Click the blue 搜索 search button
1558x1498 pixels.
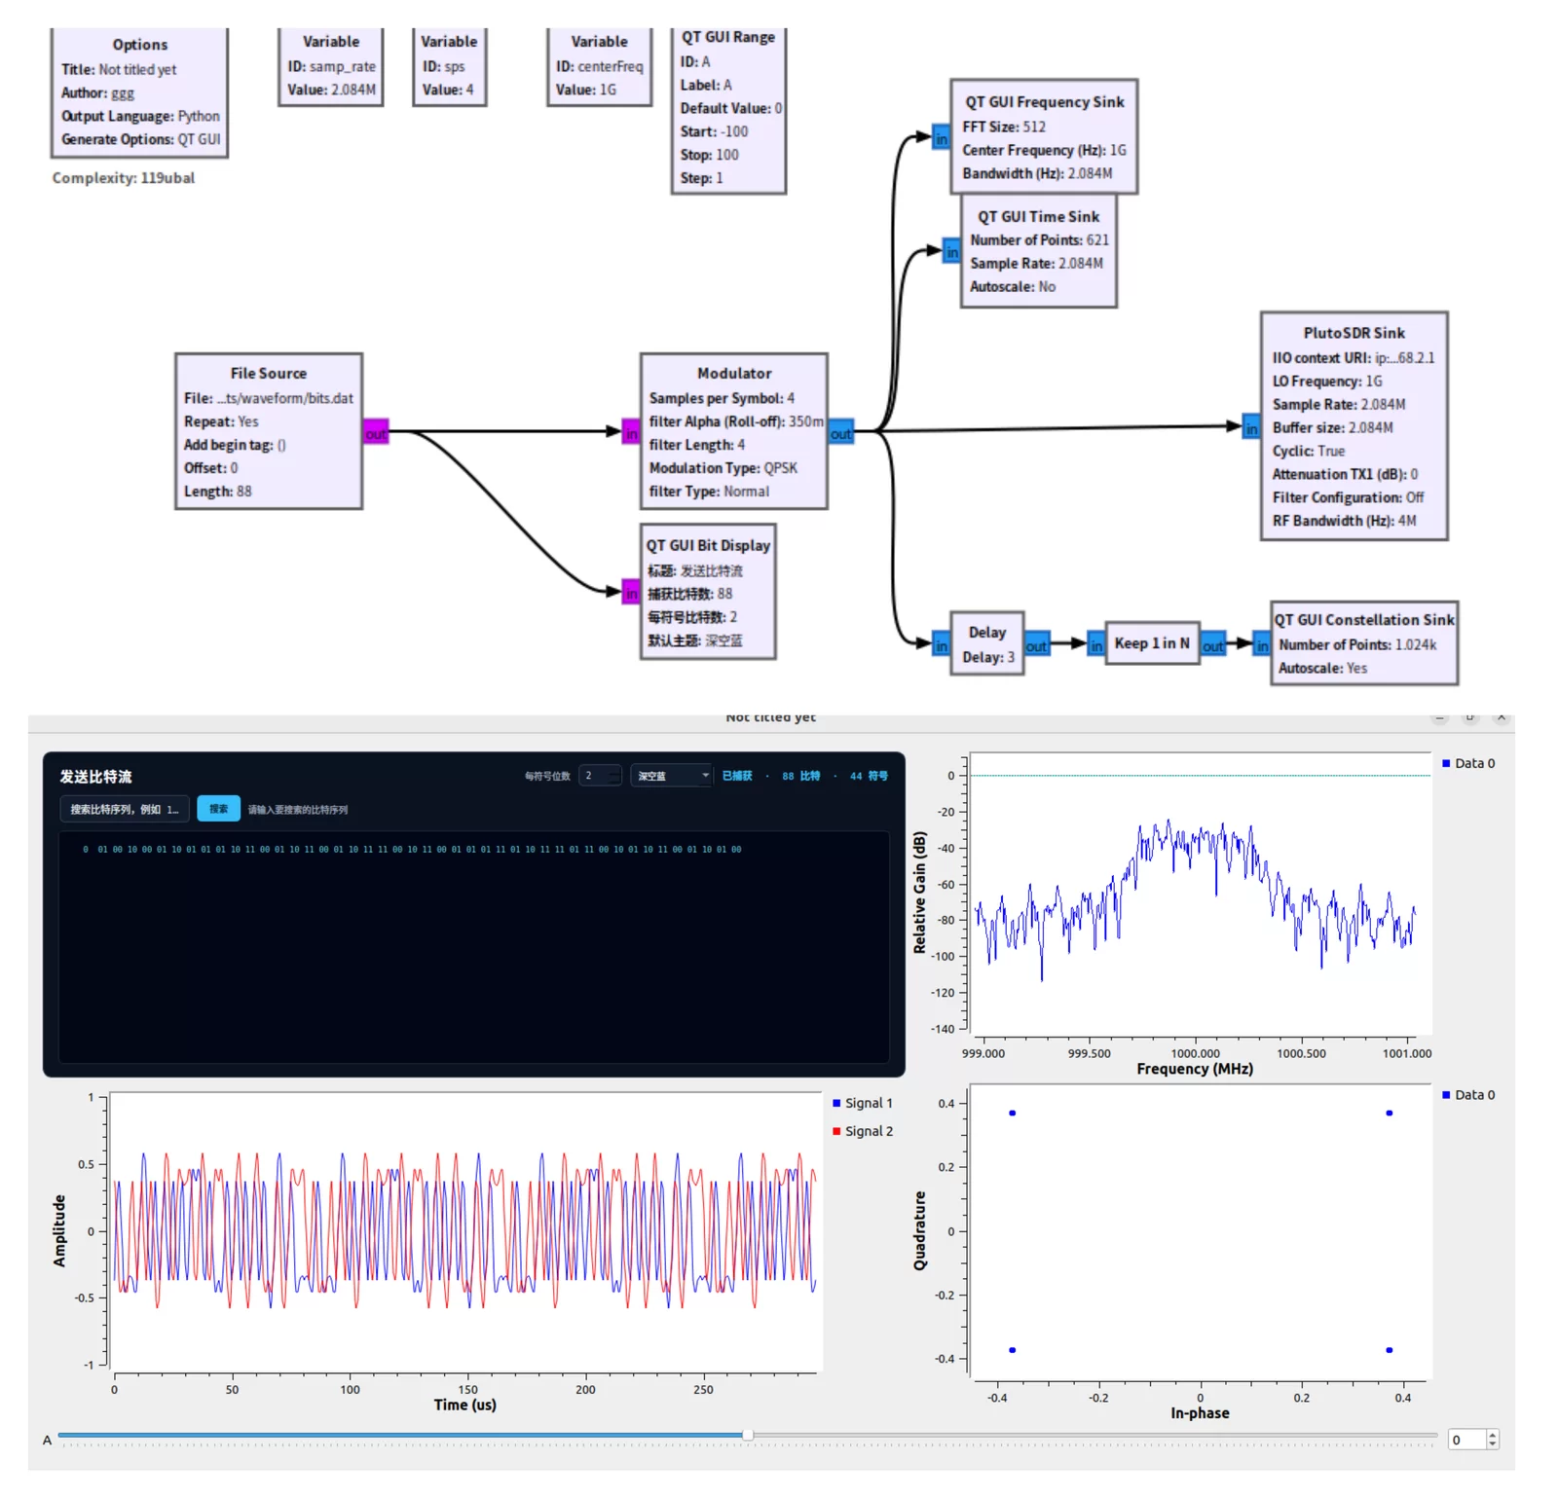pyautogui.click(x=218, y=809)
